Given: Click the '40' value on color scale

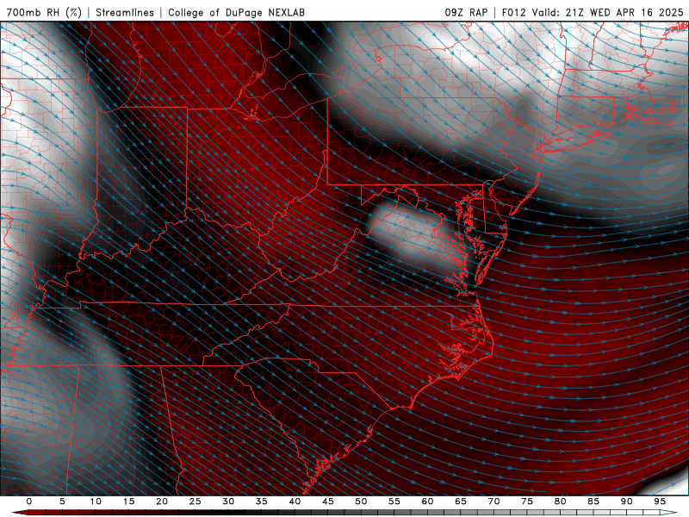Looking at the screenshot, I should pos(295,501).
